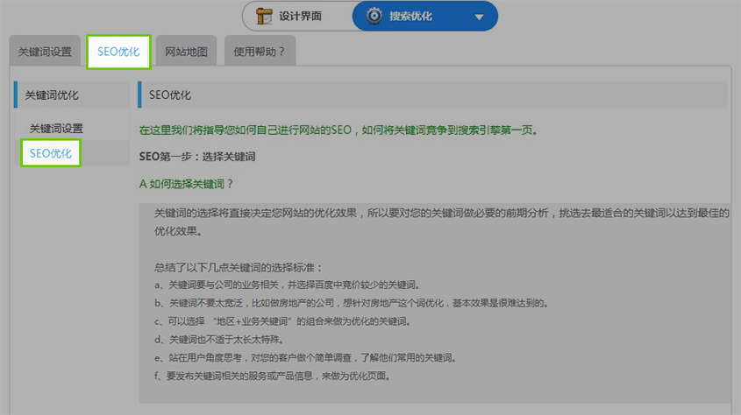Viewport: 741px width, 415px height.
Task: Switch to 设计界面 mode
Action: 301,16
